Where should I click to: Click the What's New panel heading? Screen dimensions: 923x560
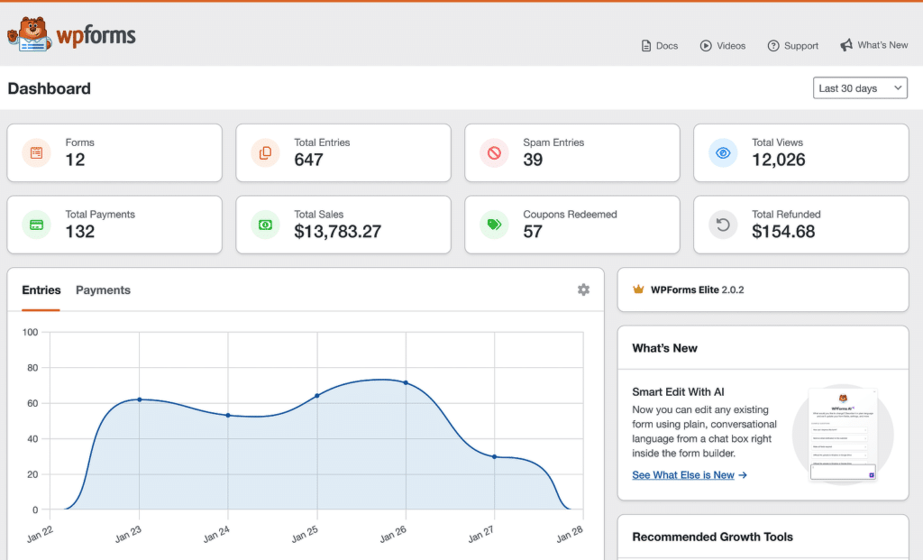coord(664,348)
